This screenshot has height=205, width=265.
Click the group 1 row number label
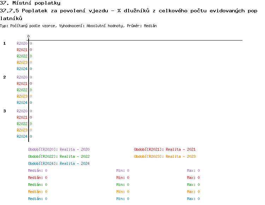point(5,43)
